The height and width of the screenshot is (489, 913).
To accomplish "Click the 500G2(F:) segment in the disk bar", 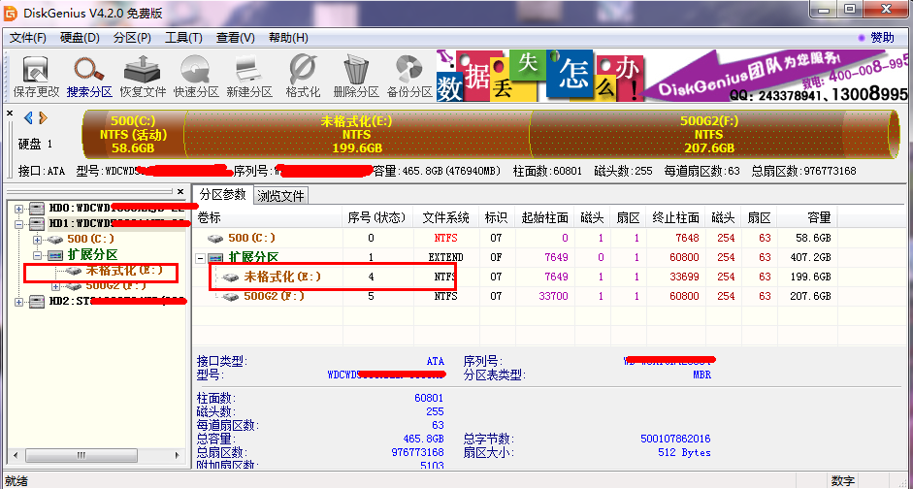I will (709, 135).
